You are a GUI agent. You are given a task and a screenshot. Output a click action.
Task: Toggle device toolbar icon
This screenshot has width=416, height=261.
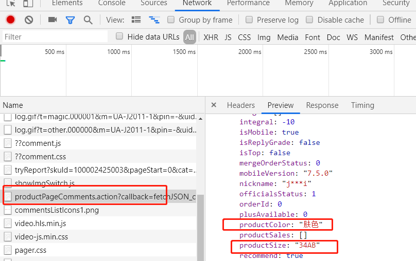tap(28, 3)
